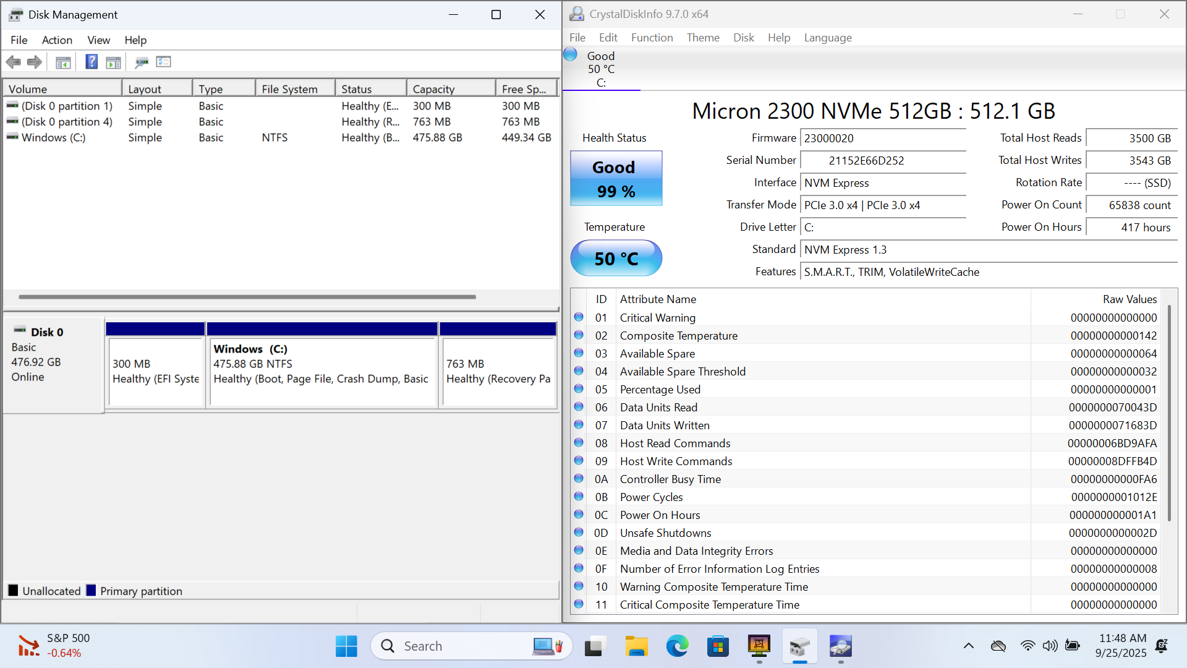Select the C: drive tab with blue status orb
Image resolution: width=1187 pixels, height=668 pixels.
(x=600, y=69)
